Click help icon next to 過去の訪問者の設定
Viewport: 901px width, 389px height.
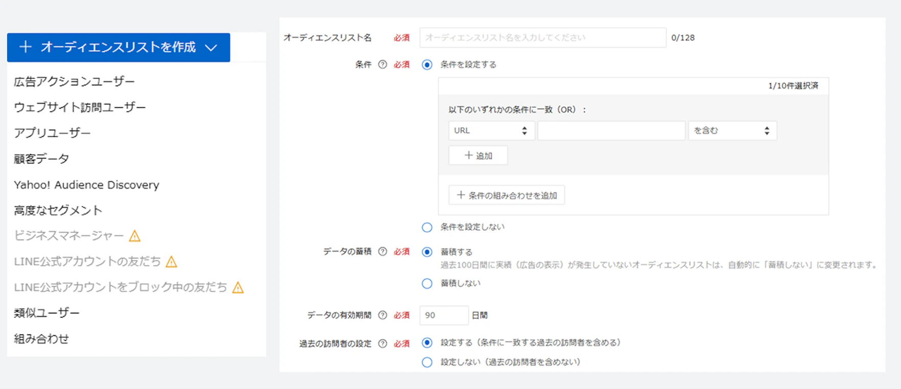(383, 344)
